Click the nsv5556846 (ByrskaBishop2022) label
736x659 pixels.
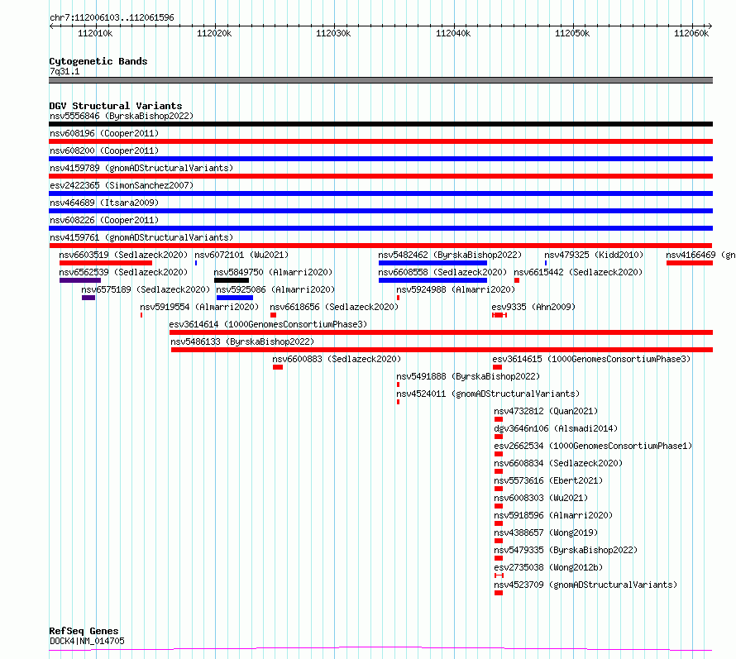[x=122, y=116]
